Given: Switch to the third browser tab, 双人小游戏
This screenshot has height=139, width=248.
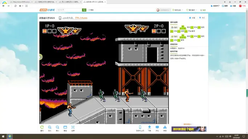Looking at the screenshot, I should [70, 2].
